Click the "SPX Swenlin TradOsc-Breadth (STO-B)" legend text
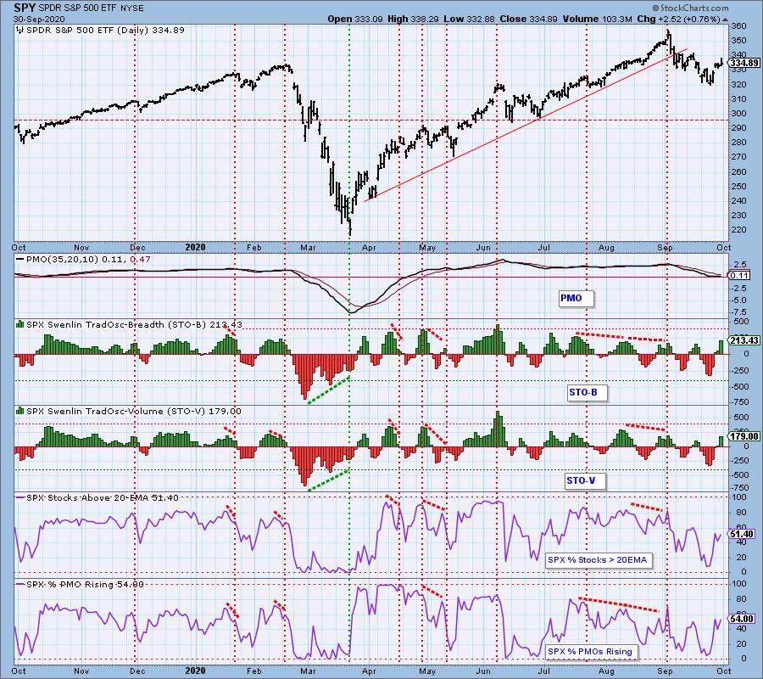Image resolution: width=763 pixels, height=679 pixels. pos(116,324)
